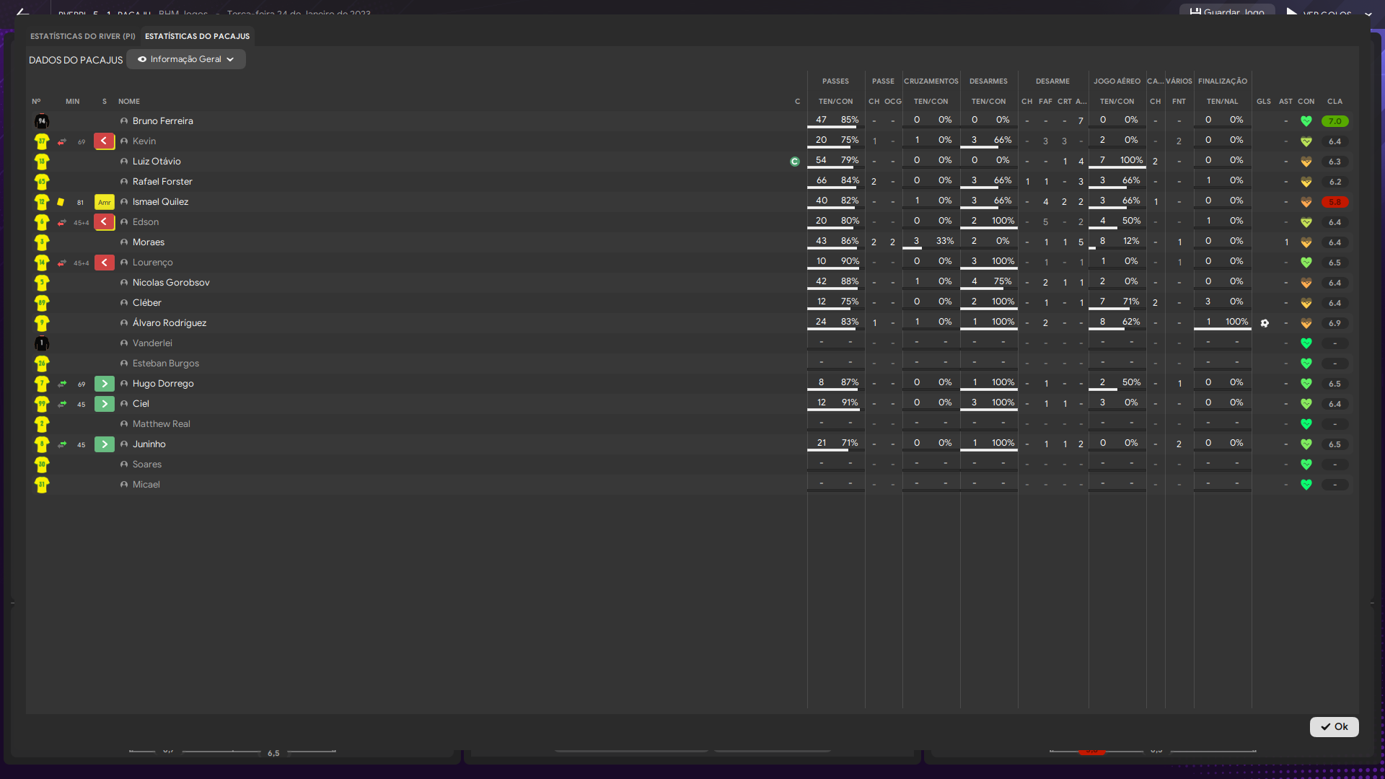Click the eye icon in Informação Geral dropdown
This screenshot has height=779, width=1385.
pyautogui.click(x=142, y=59)
